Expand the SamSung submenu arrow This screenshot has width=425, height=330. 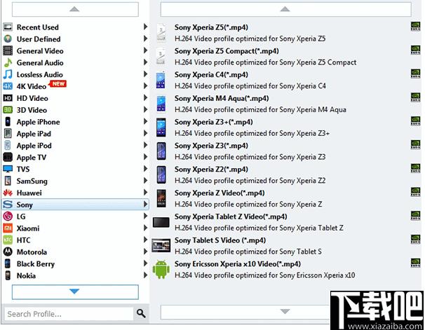[x=145, y=181]
